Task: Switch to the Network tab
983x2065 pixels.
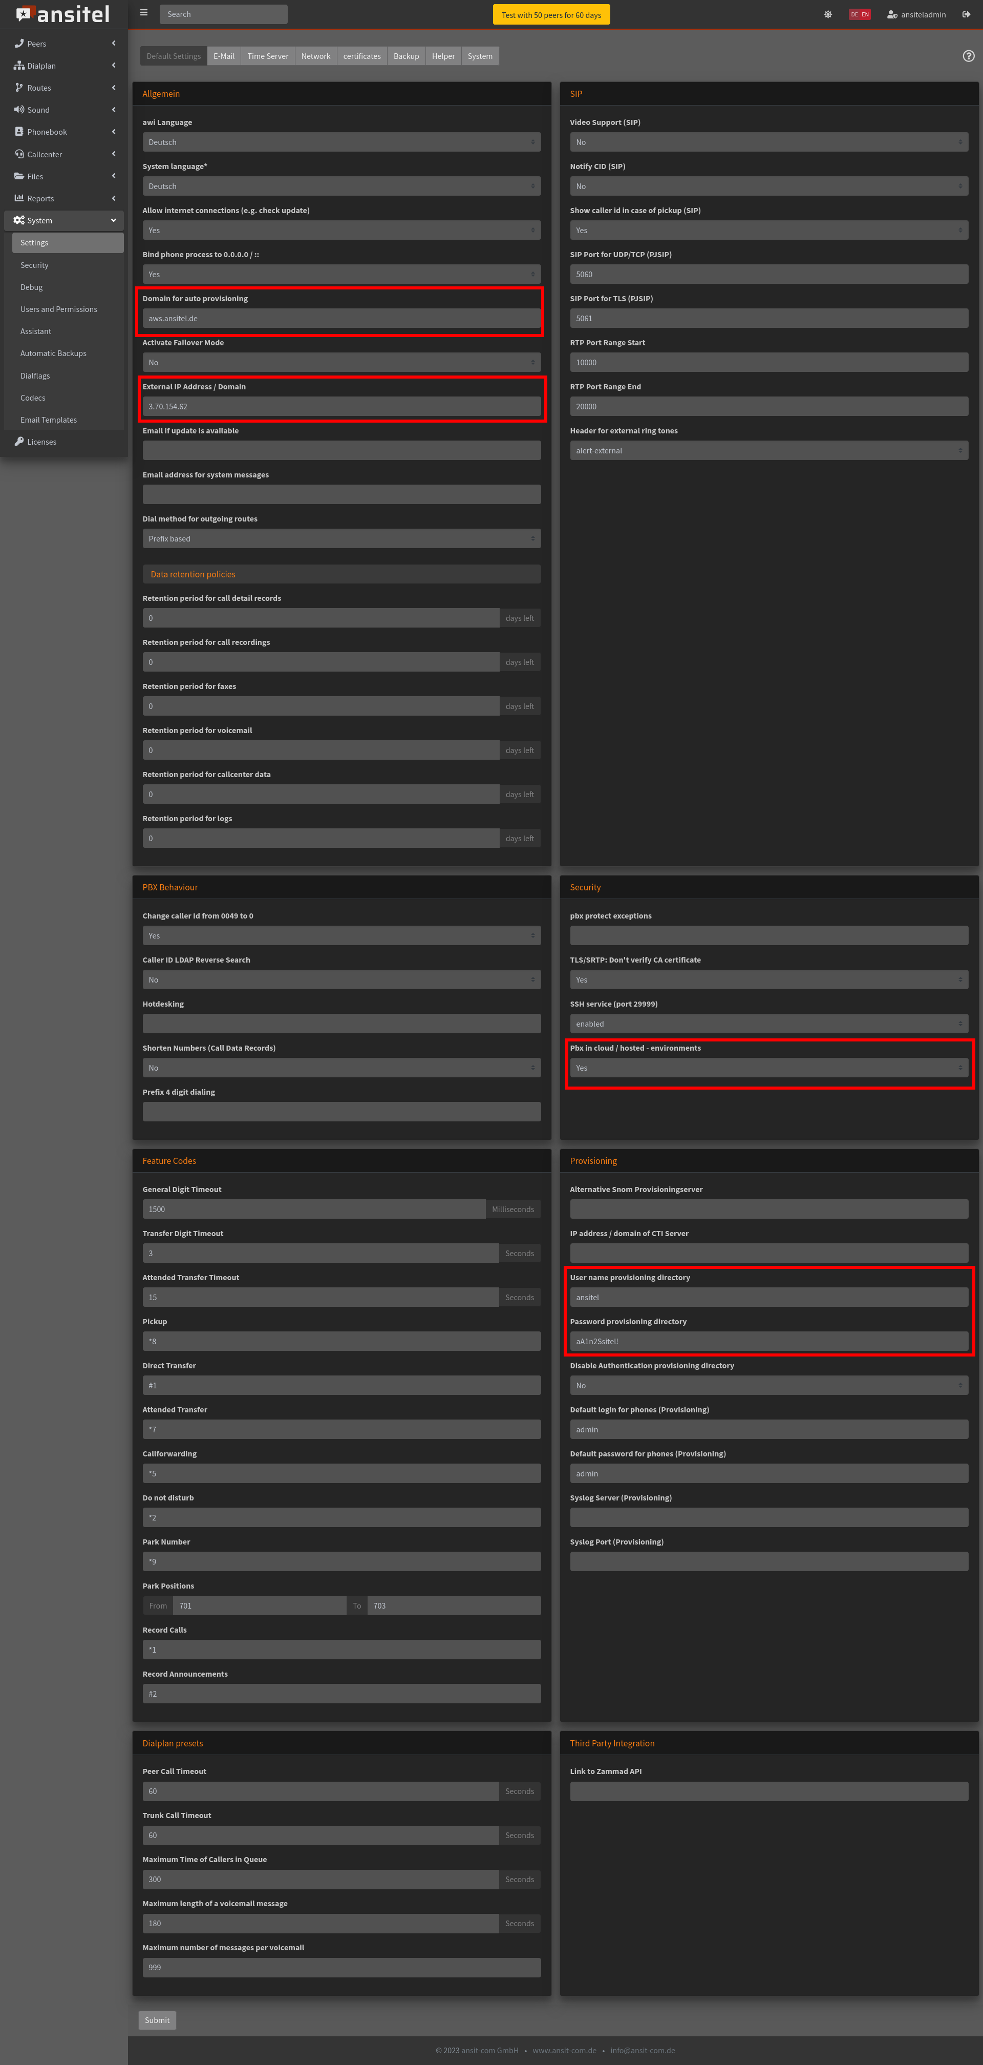Action: click(315, 56)
